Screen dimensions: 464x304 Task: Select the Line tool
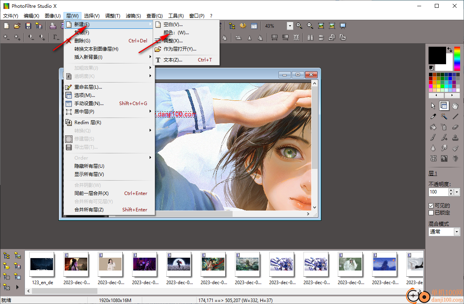pyautogui.click(x=455, y=116)
